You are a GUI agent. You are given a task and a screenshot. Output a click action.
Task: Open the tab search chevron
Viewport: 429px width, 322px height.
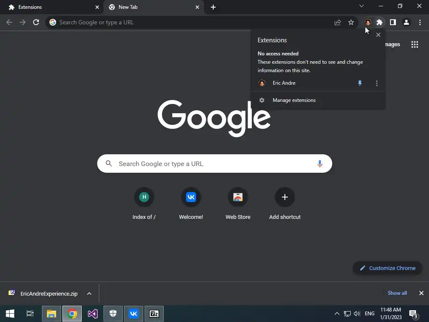click(362, 6)
